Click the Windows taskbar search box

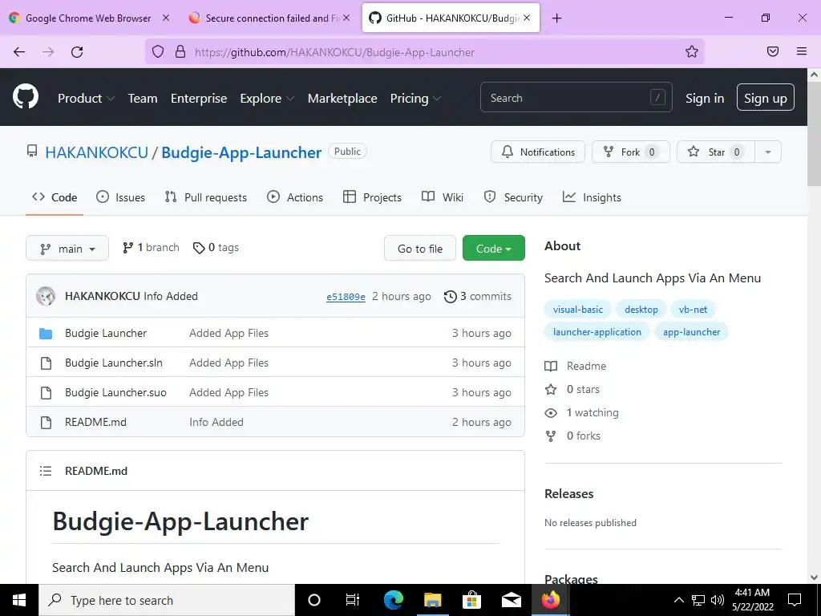point(167,600)
